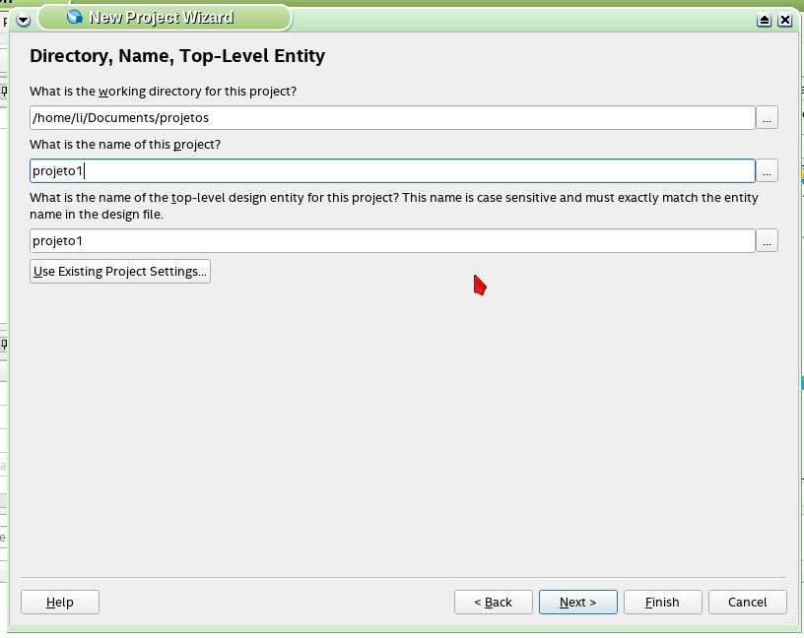Browse for the top-level design entity
Image resolution: width=804 pixels, height=638 pixels.
[x=768, y=240]
